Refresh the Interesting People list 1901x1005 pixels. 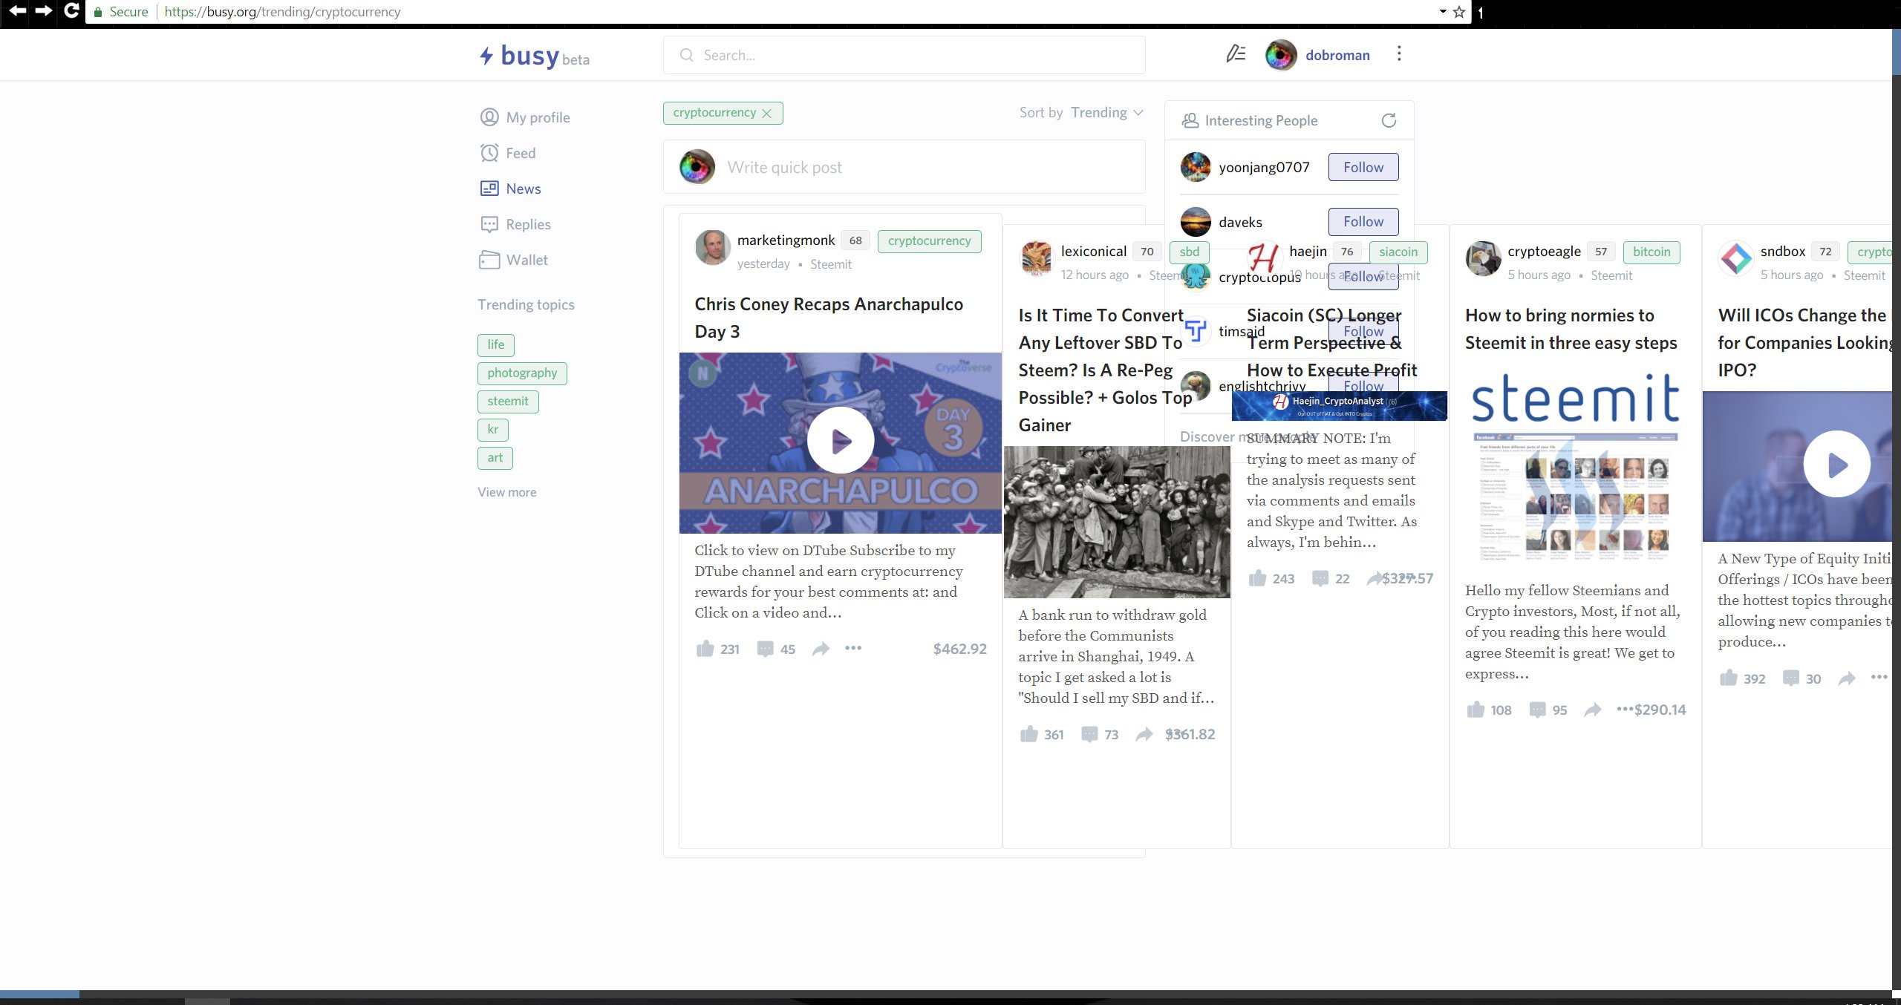[x=1389, y=120]
